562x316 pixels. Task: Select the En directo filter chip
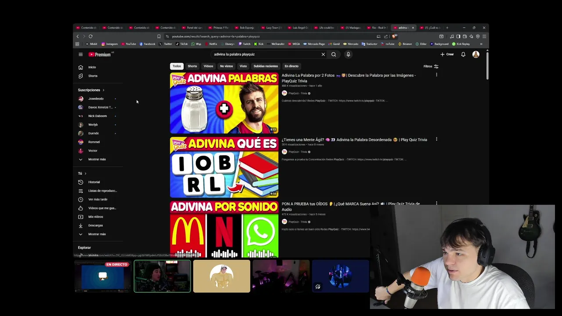[x=292, y=66]
